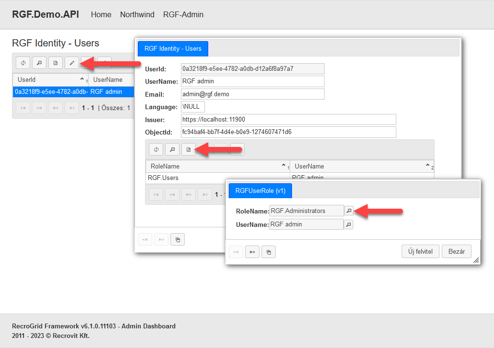Go to next record in RGFUserRole dialog
The image size is (494, 348).
(252, 252)
